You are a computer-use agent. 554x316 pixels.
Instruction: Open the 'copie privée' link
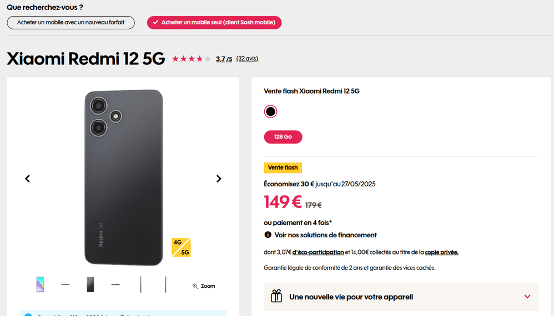coord(441,252)
